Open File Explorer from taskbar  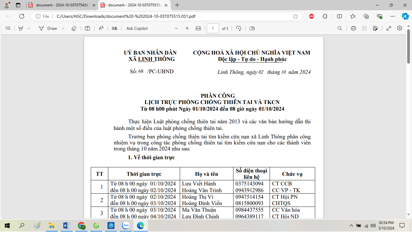(52, 225)
